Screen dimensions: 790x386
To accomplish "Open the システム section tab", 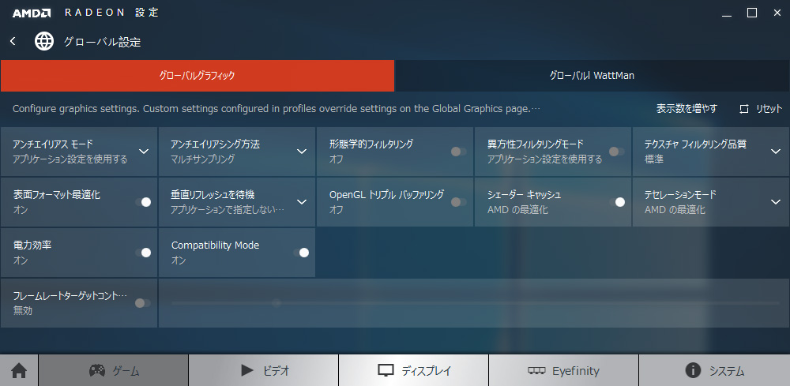I will click(714, 371).
